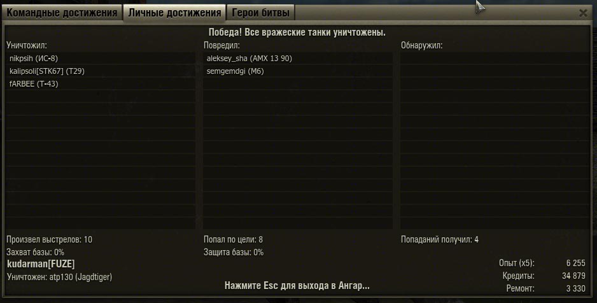Select destroyed player kalipsoli[STK67] (T29)
The height and width of the screenshot is (303, 597).
click(101, 71)
